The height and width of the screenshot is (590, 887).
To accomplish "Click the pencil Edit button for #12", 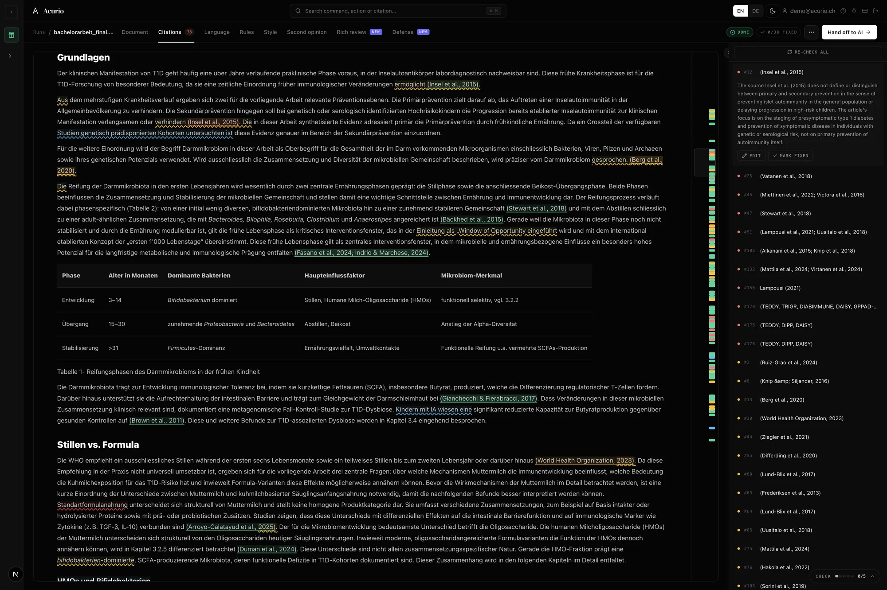I will point(752,156).
